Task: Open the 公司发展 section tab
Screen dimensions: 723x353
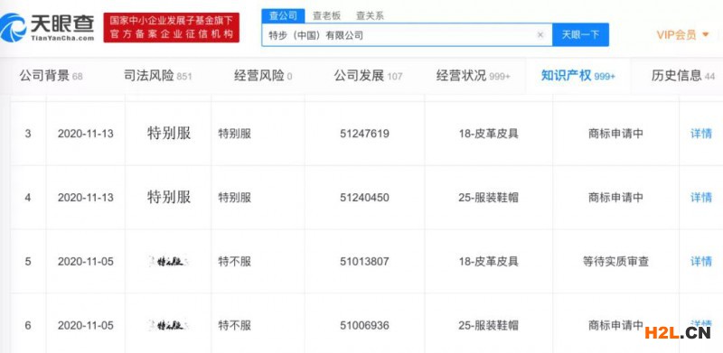Action: 368,76
